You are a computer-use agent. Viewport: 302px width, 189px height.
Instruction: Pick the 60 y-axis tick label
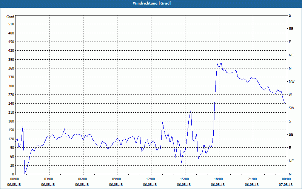click(x=12, y=156)
